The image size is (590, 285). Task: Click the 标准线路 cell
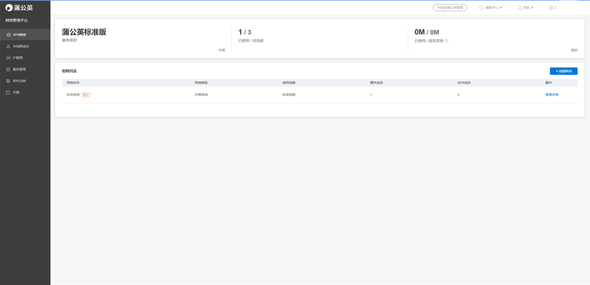click(x=289, y=95)
